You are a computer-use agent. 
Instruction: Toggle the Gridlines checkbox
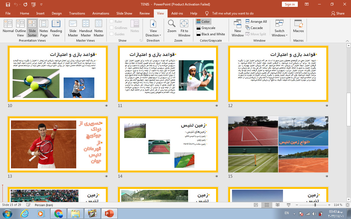112,28
